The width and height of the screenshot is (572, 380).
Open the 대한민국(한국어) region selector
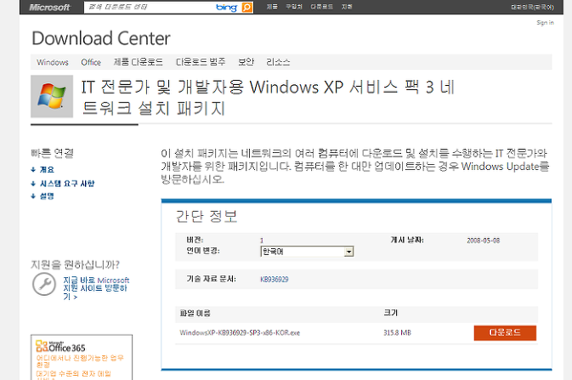point(532,8)
